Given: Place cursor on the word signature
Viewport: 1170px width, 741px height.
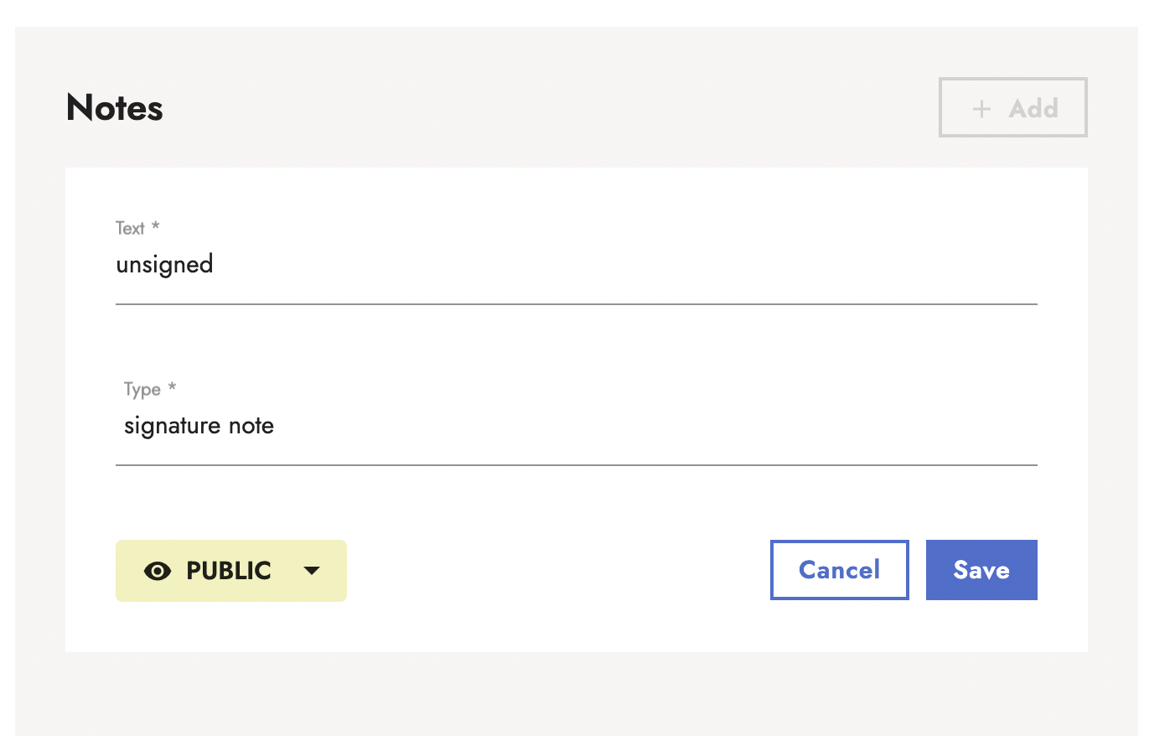Looking at the screenshot, I should [173, 427].
